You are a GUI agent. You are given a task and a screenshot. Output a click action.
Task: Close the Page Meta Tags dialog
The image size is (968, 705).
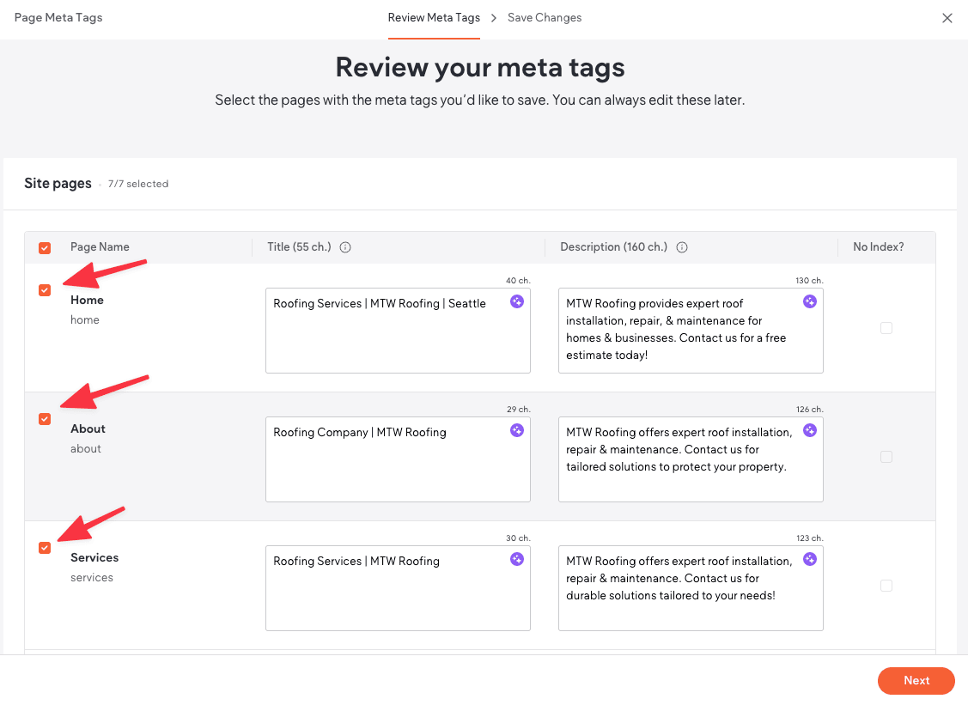point(947,18)
